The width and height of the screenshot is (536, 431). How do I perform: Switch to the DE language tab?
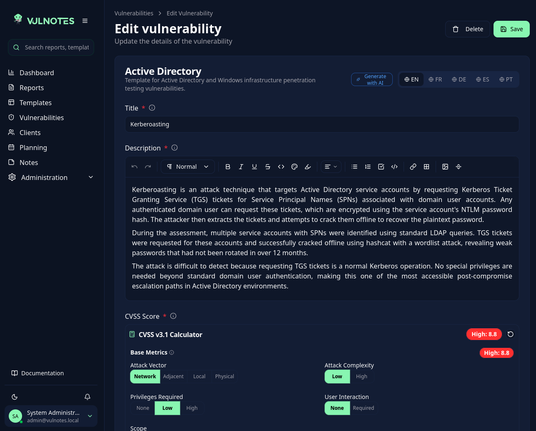(x=459, y=79)
